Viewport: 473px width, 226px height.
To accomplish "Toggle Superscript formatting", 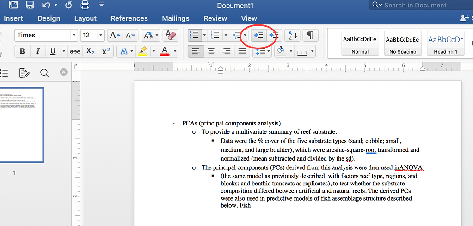I will tap(106, 52).
